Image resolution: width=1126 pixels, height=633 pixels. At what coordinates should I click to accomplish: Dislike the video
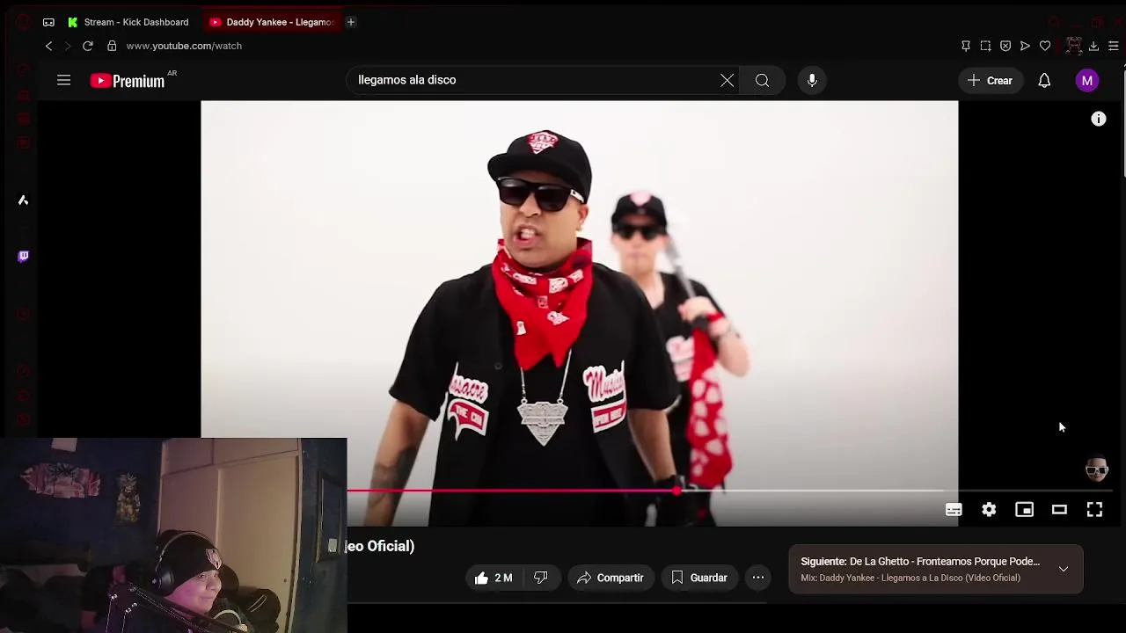541,578
